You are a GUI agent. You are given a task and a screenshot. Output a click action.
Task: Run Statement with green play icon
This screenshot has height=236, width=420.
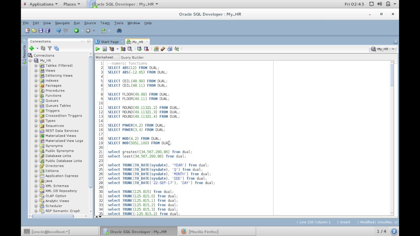(97, 49)
